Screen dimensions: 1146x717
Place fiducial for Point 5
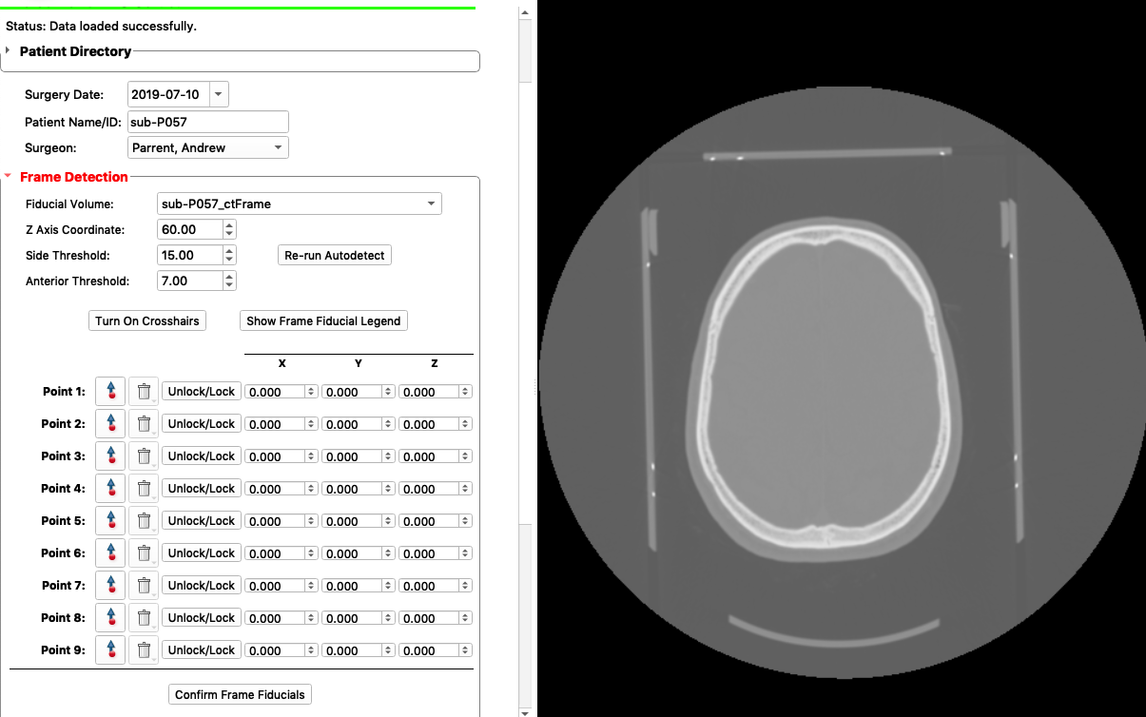click(110, 521)
